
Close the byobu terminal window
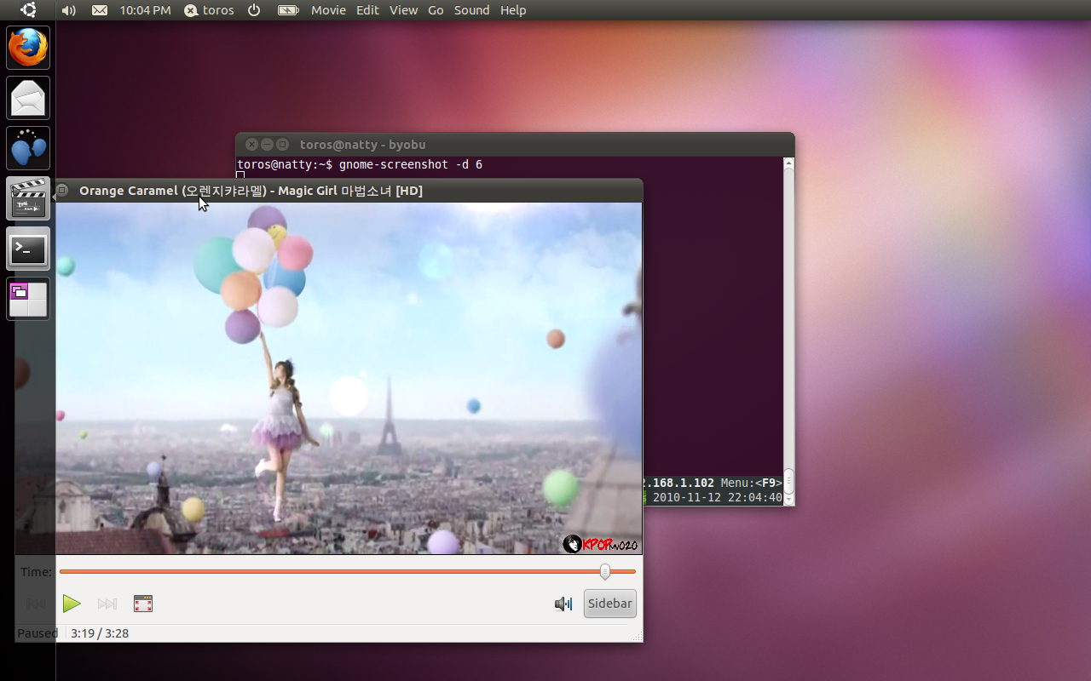pos(251,145)
